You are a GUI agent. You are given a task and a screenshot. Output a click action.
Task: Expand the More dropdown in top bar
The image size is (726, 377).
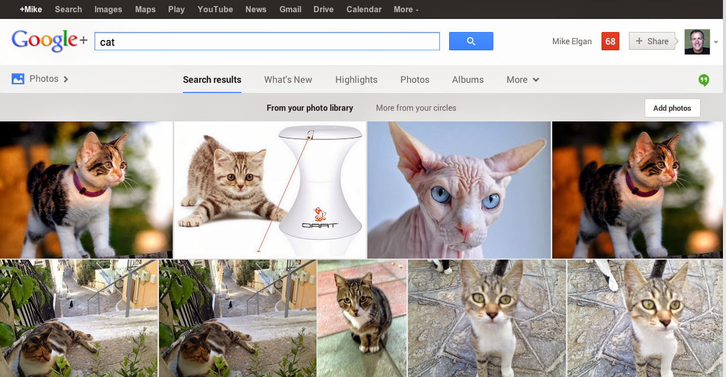pos(406,9)
